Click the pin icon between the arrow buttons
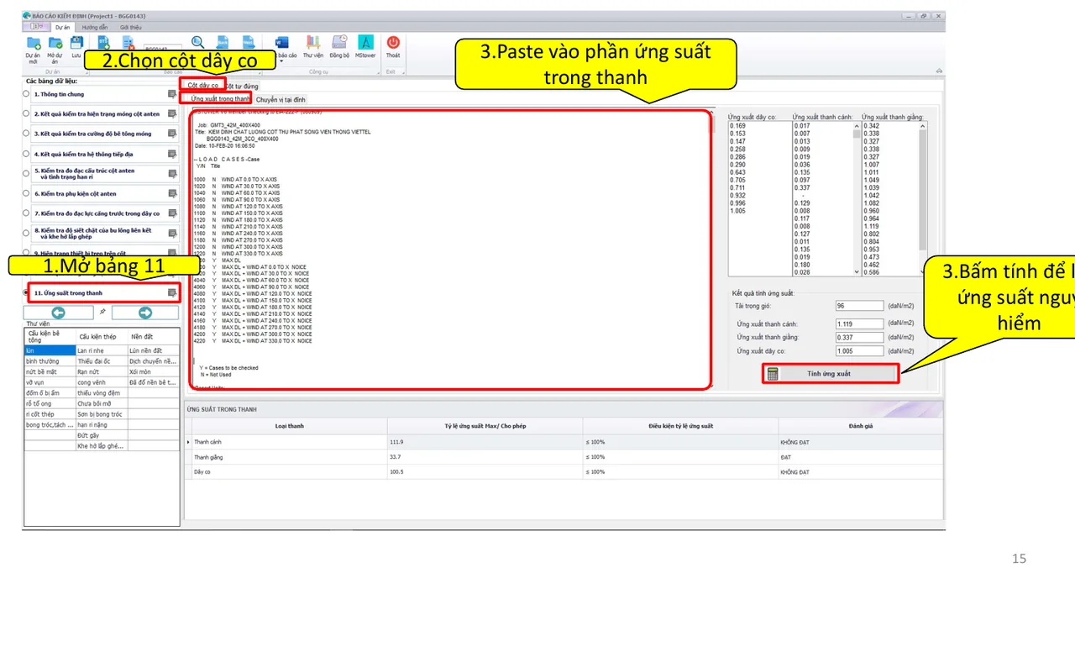The image size is (1075, 652). point(102,312)
